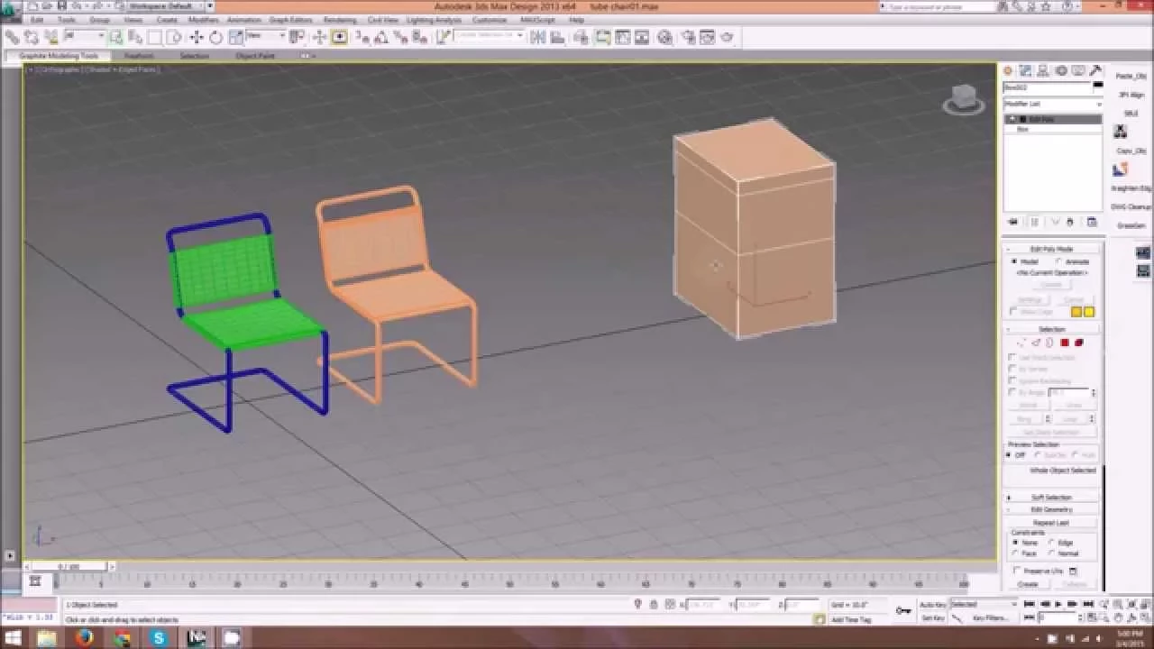The image size is (1154, 649).
Task: Select the Element sub-object level icon
Action: [1079, 343]
